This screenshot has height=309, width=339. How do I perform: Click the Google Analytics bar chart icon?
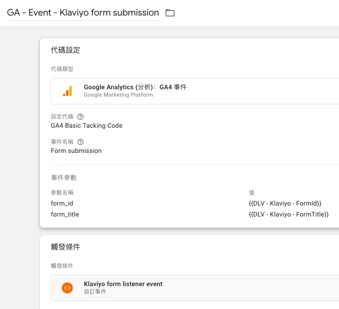click(x=67, y=91)
